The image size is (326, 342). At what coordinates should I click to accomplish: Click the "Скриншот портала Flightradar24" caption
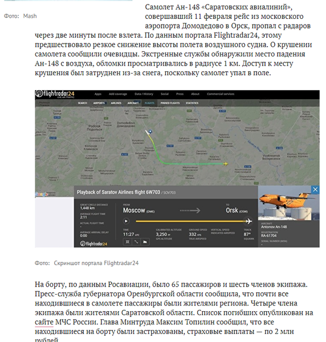tap(96, 263)
